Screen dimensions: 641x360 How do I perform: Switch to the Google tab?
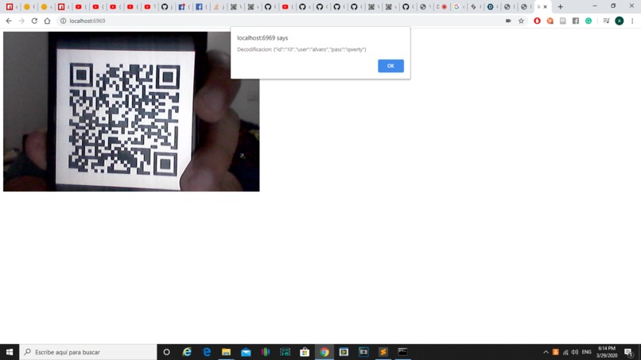click(x=459, y=6)
